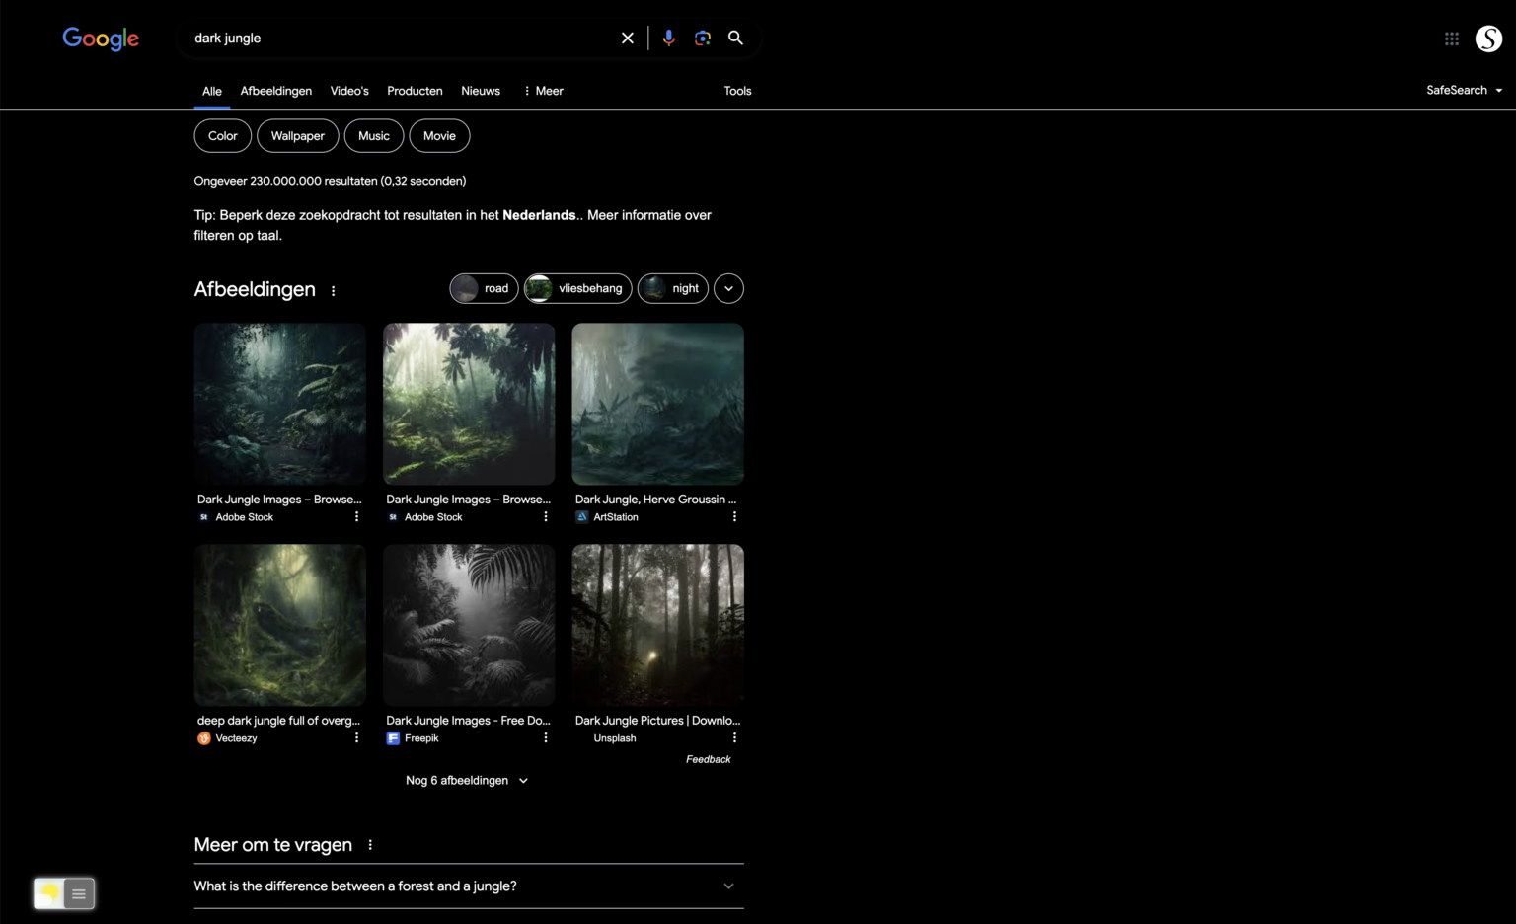The image size is (1516, 924).
Task: Open the Tools menu
Action: click(x=737, y=91)
